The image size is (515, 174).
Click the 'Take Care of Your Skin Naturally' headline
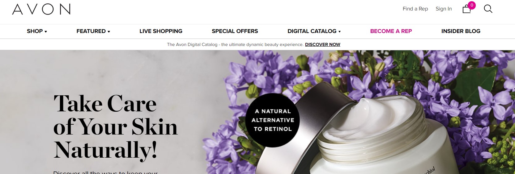pos(116,126)
